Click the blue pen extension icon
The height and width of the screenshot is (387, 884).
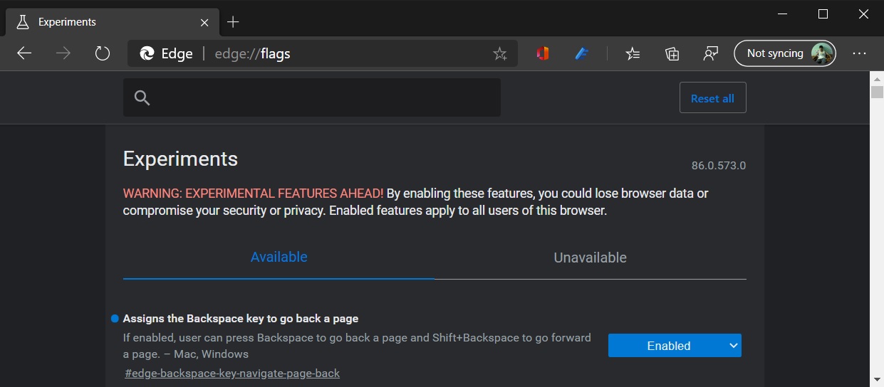point(582,53)
